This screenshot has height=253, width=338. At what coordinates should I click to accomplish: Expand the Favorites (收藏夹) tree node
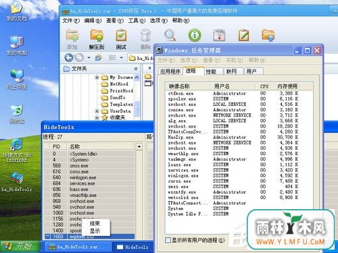click(x=97, y=117)
